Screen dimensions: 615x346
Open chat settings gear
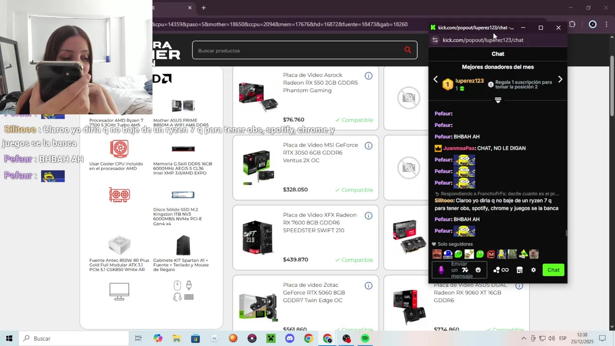(x=533, y=270)
